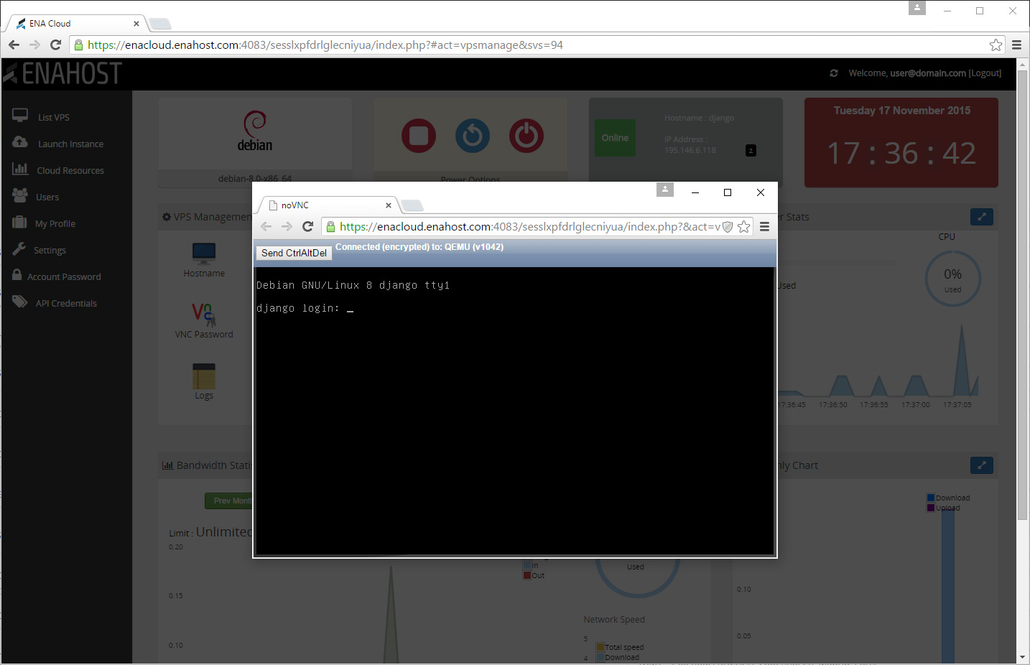Screen dimensions: 1030x665
Task: Click the My Profile clipboard icon
Action: pos(19,222)
